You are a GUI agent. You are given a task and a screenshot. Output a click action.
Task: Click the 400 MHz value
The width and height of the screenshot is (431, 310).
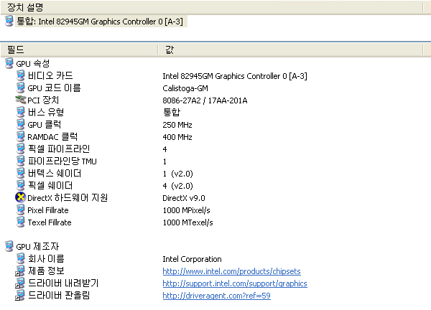(177, 137)
